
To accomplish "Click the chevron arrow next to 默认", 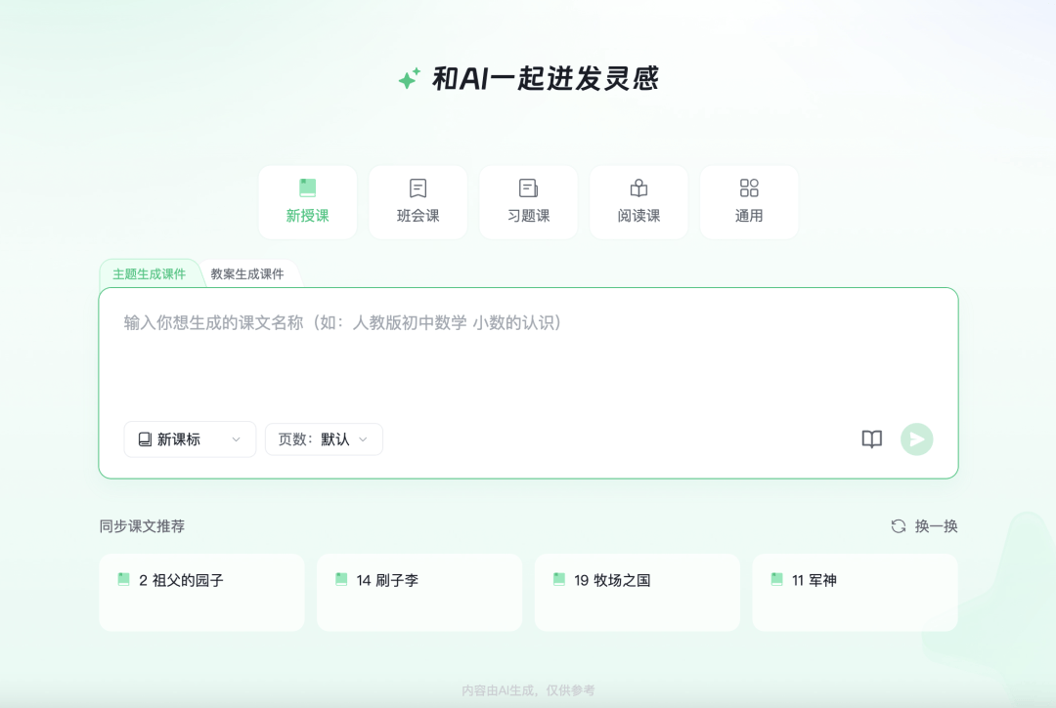I will point(363,439).
